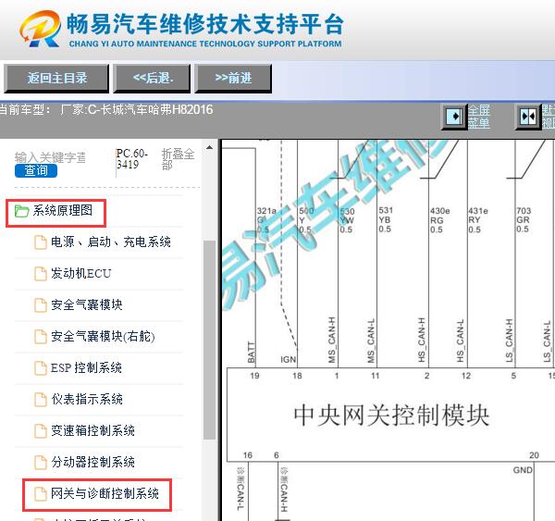Select the 安全气囊模块 entry

pyautogui.click(x=87, y=305)
